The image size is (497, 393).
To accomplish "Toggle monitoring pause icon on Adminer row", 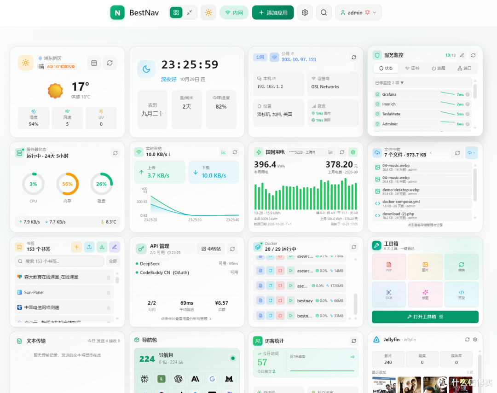I will tap(468, 124).
